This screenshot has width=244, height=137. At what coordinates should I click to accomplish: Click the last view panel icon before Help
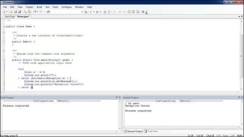(x=138, y=12)
